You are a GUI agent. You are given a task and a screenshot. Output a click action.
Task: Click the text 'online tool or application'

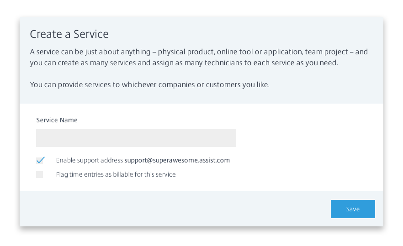pyautogui.click(x=260, y=52)
